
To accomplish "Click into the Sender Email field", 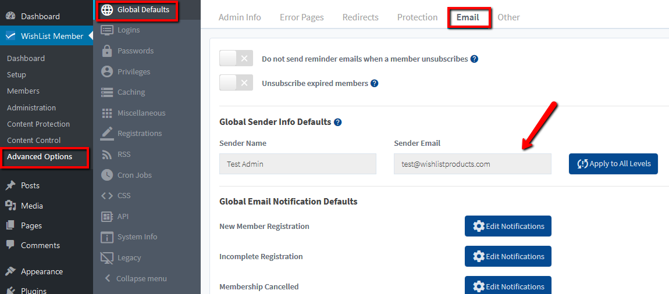I will (472, 164).
